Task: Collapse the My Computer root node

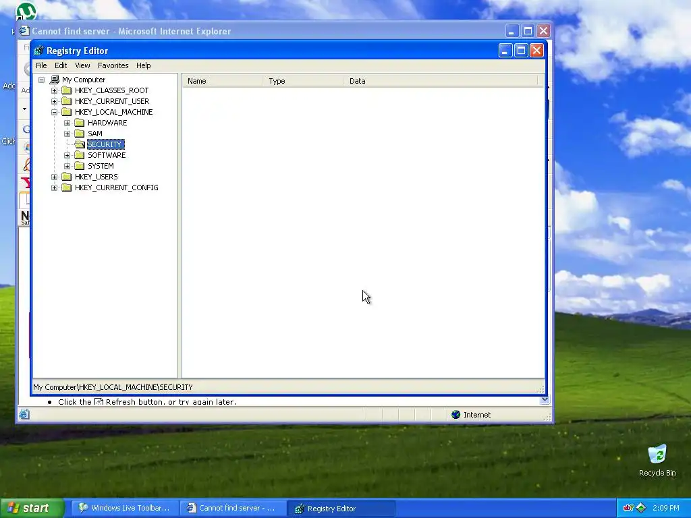Action: pyautogui.click(x=41, y=80)
